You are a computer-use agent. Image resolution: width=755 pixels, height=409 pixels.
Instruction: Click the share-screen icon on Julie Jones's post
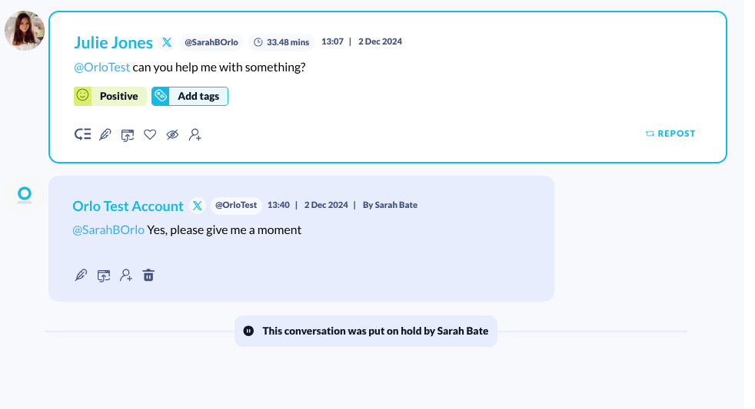click(128, 134)
